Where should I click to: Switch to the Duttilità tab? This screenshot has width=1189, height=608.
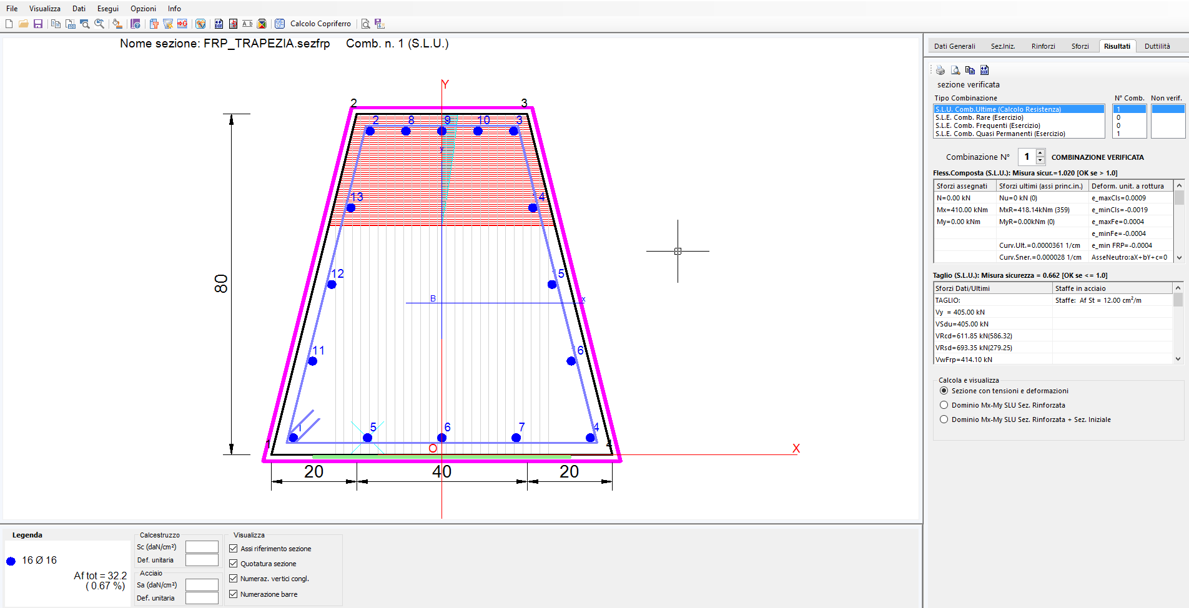[1157, 46]
